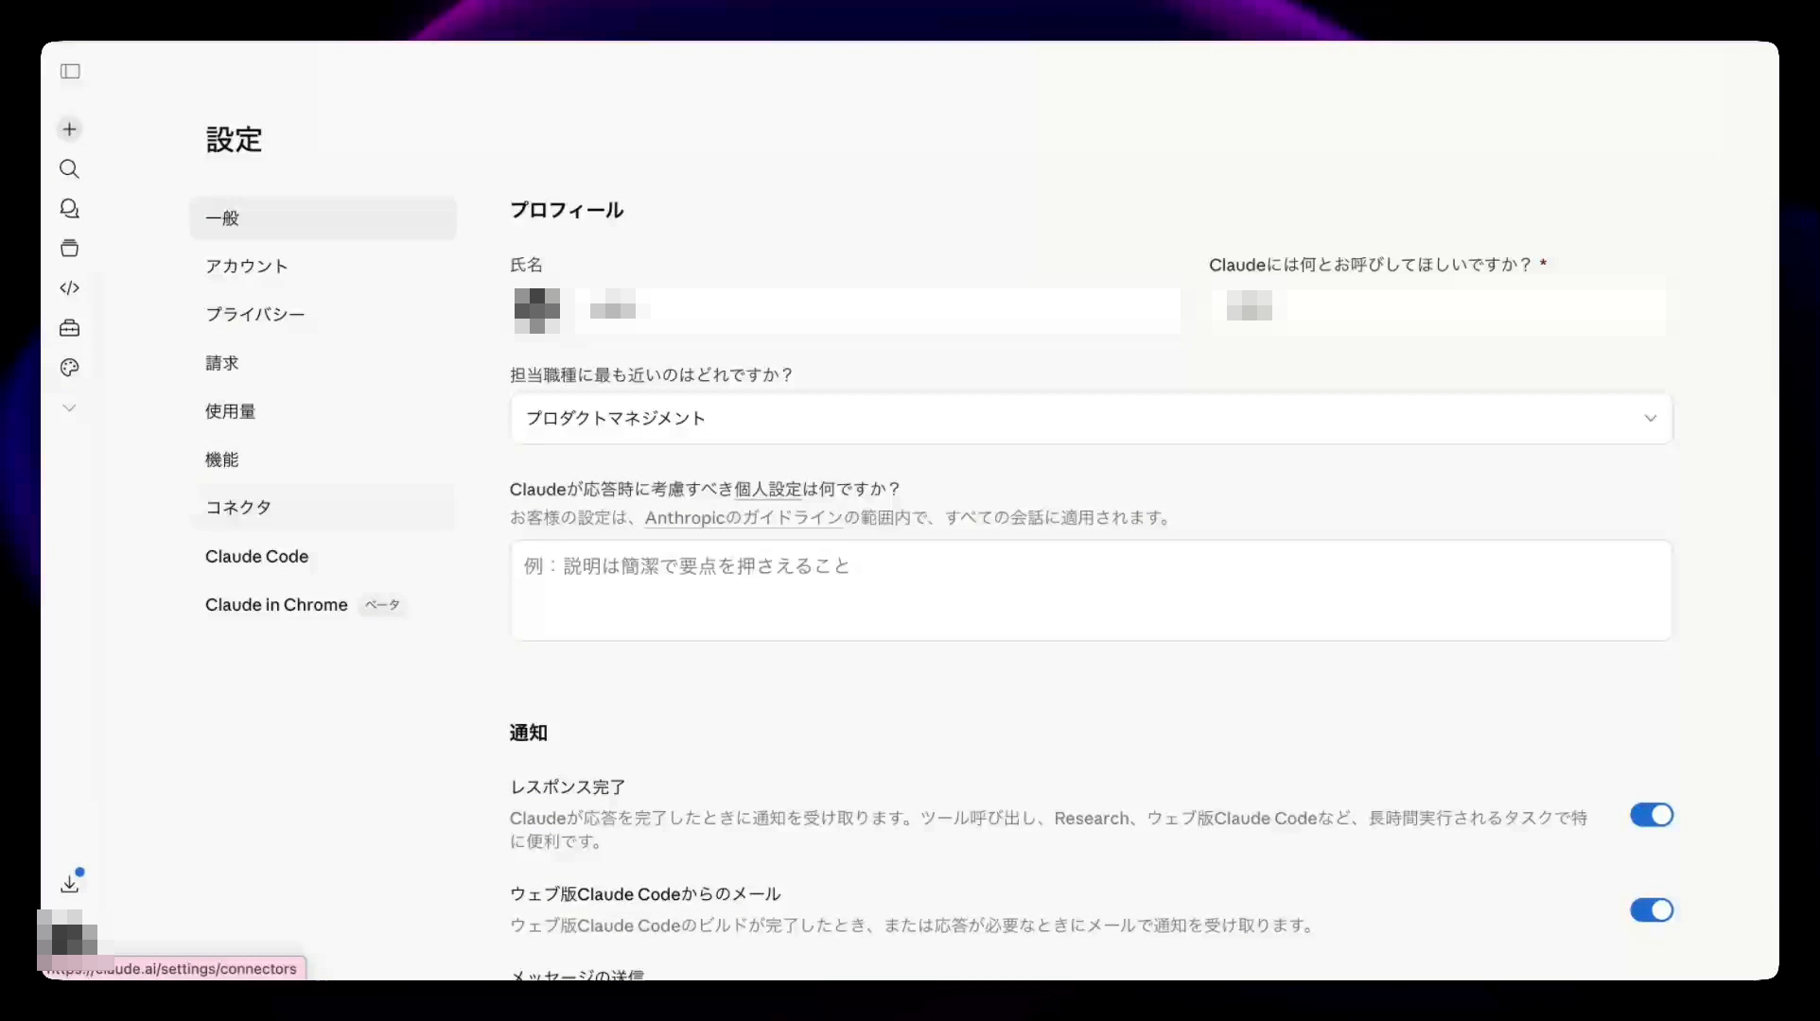Open chats list icon in sidebar
This screenshot has width=1820, height=1021.
(x=69, y=209)
